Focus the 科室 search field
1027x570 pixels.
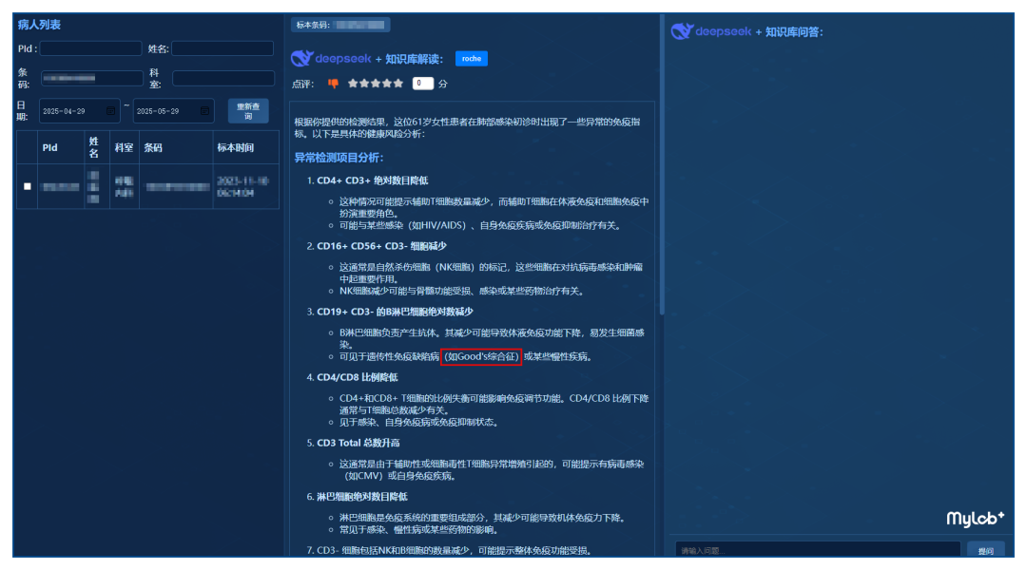point(223,79)
